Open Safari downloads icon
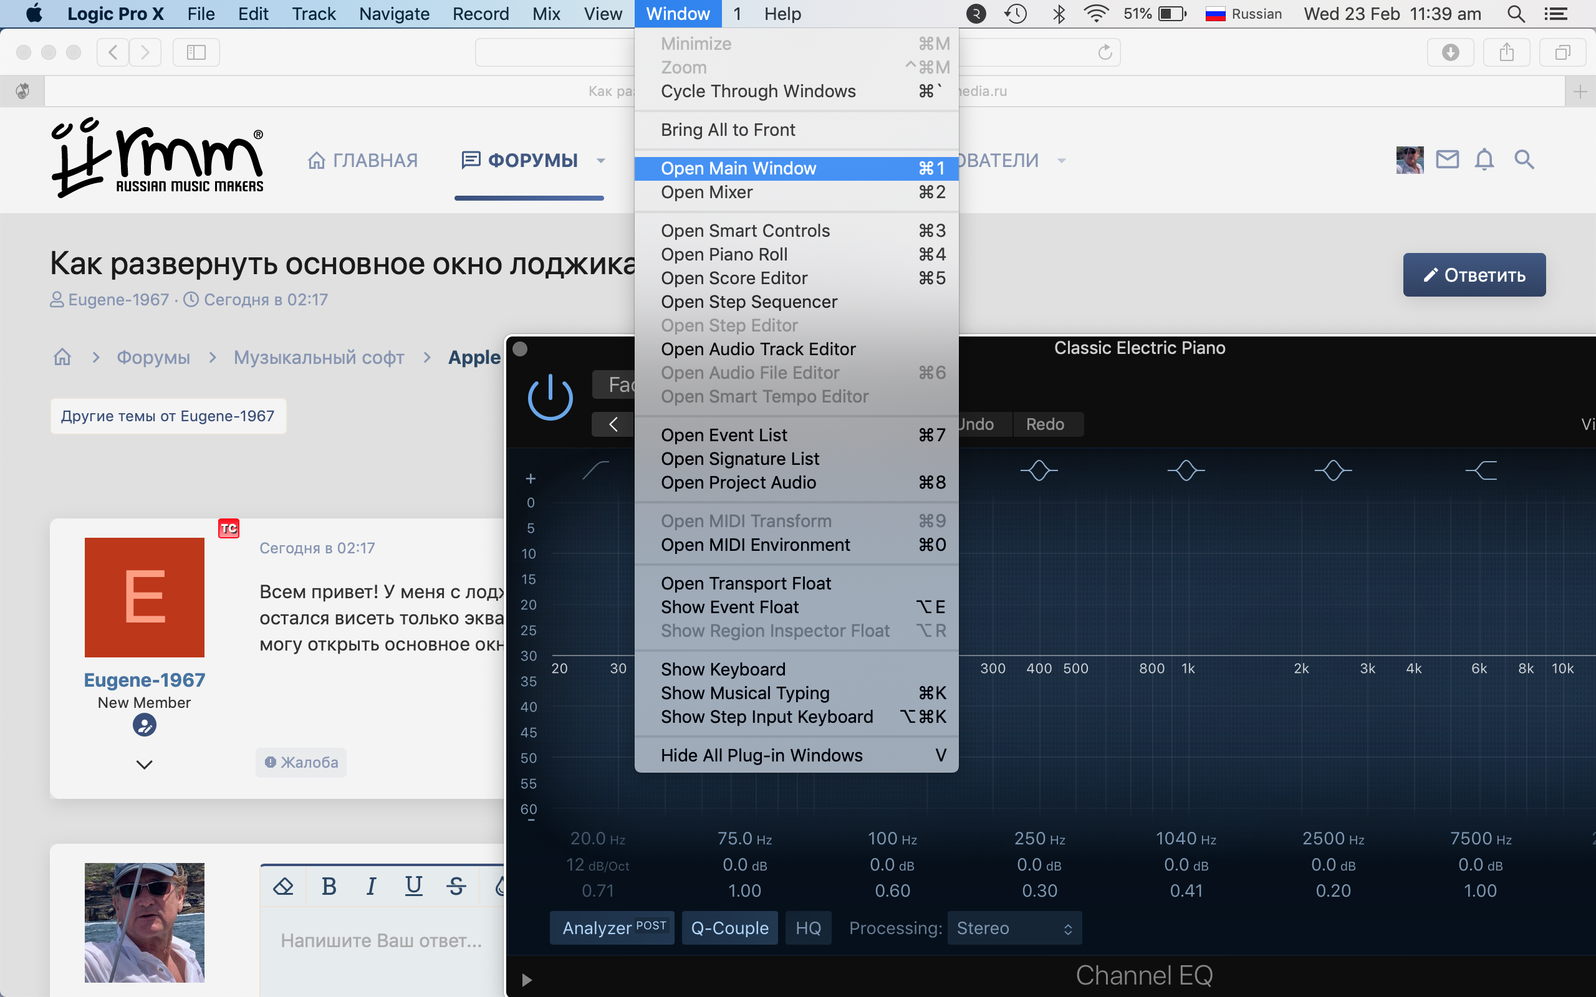This screenshot has height=997, width=1596. (1450, 52)
